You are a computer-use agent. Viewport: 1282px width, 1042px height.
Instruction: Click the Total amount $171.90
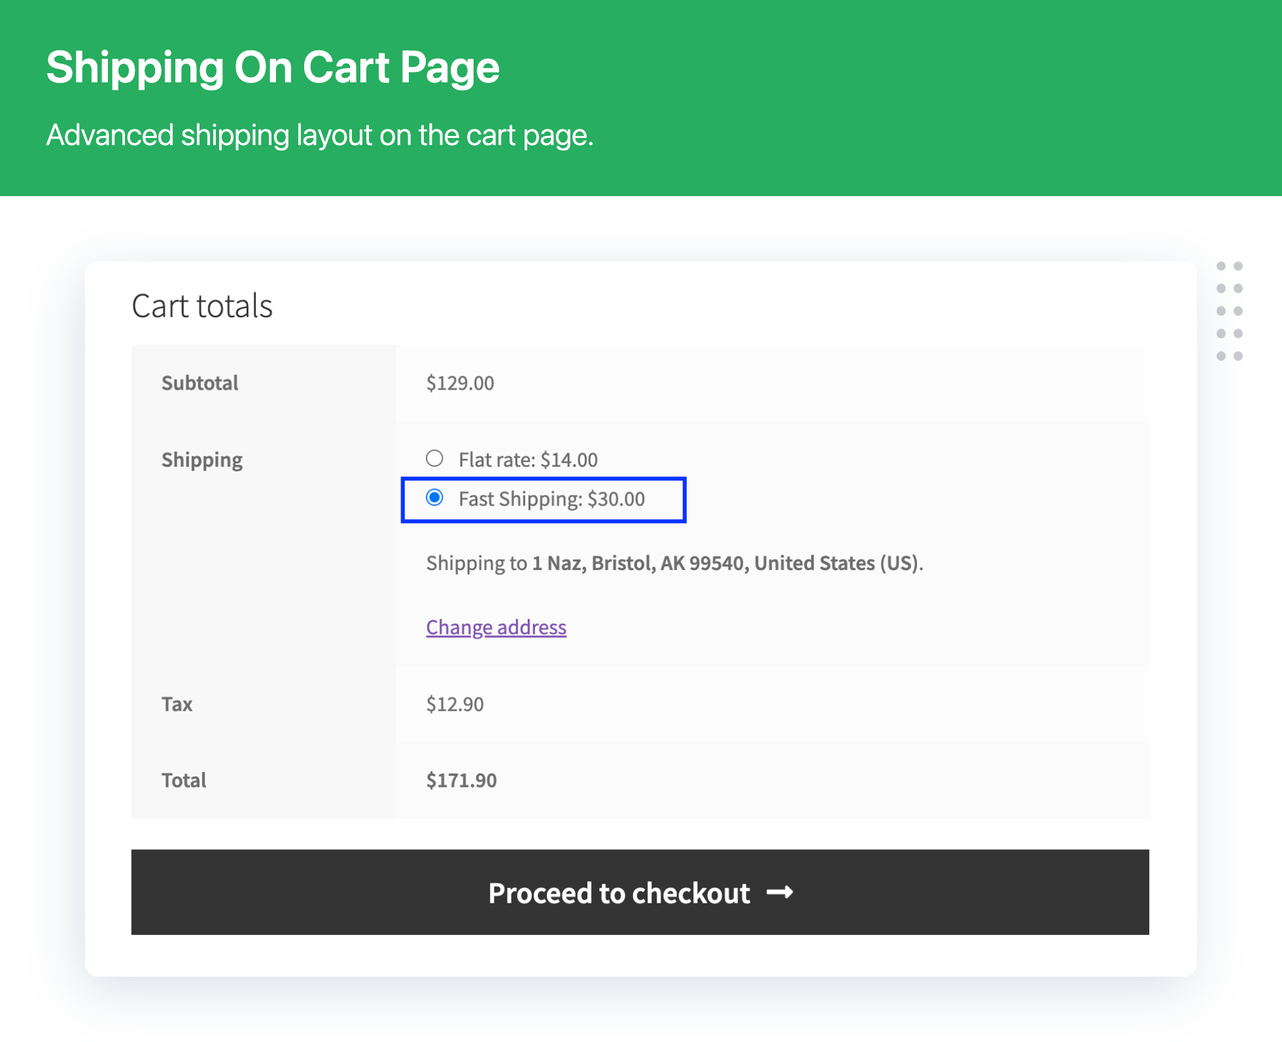[461, 780]
